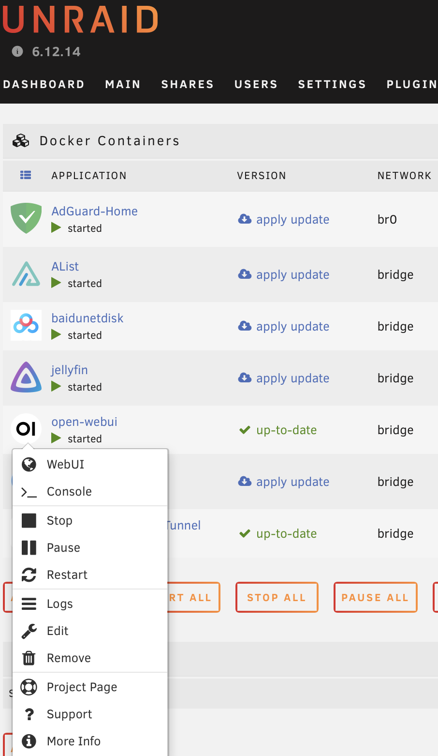438x756 pixels.
Task: Click the jellyfin container icon
Action: pos(26,377)
